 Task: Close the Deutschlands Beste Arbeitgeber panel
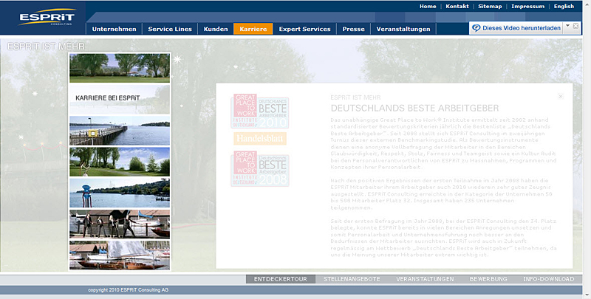click(560, 96)
